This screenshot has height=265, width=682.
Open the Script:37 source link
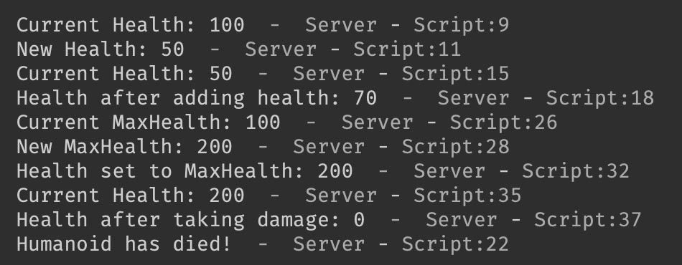pos(588,220)
